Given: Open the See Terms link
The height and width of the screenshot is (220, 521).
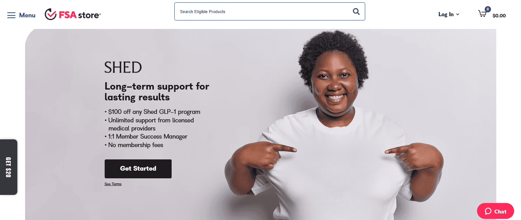Looking at the screenshot, I should (113, 184).
